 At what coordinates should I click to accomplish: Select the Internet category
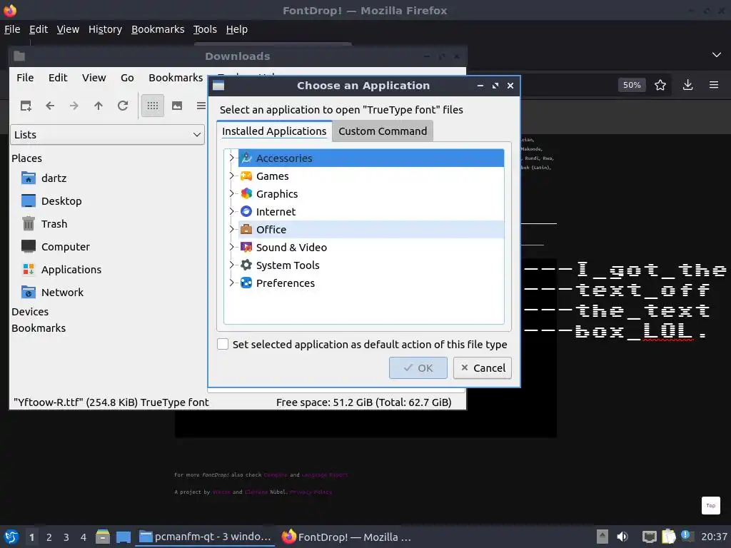[371, 211]
